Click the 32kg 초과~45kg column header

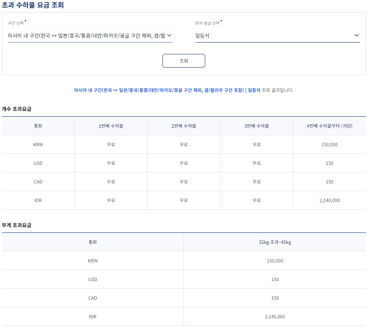tap(276, 242)
